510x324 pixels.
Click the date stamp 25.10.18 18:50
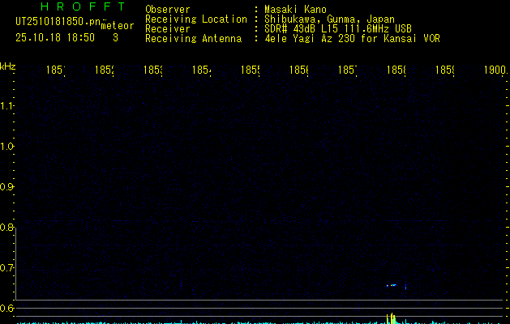click(55, 38)
